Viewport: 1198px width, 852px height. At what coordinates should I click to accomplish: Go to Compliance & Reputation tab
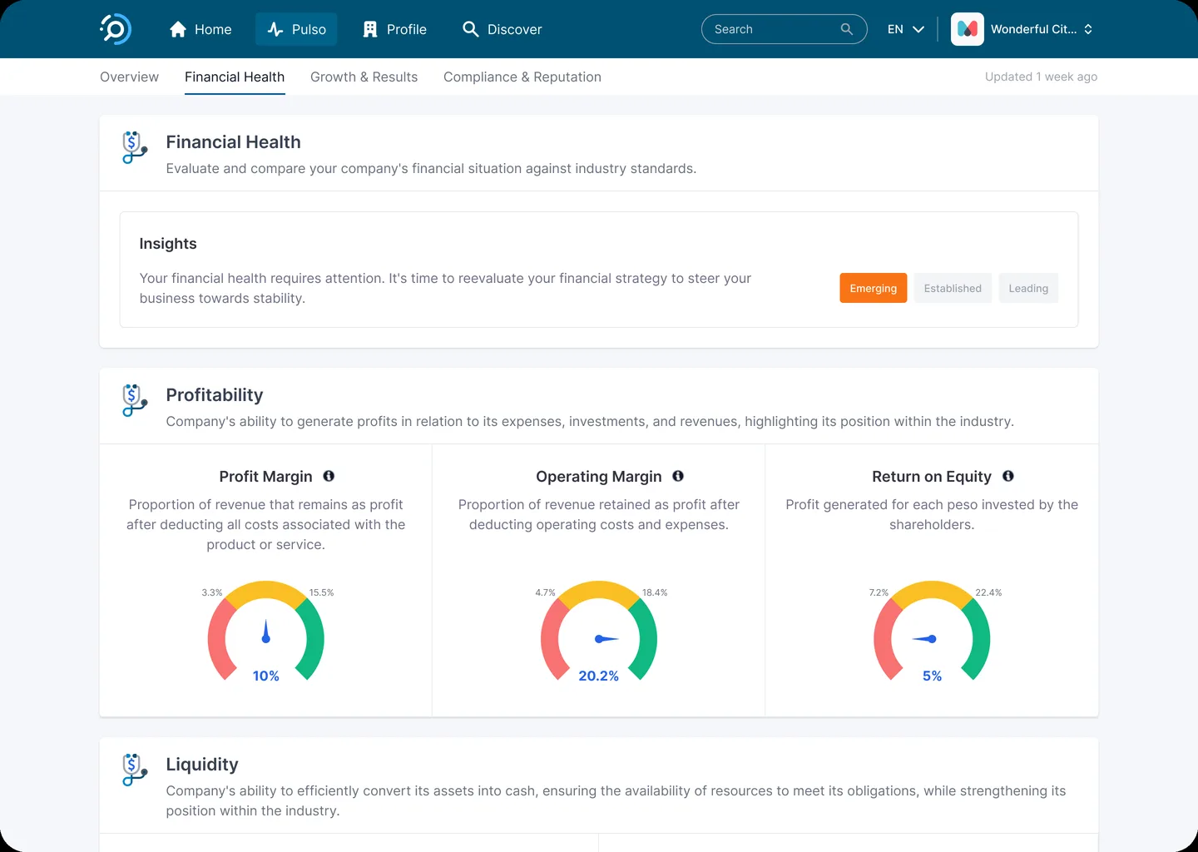(522, 77)
